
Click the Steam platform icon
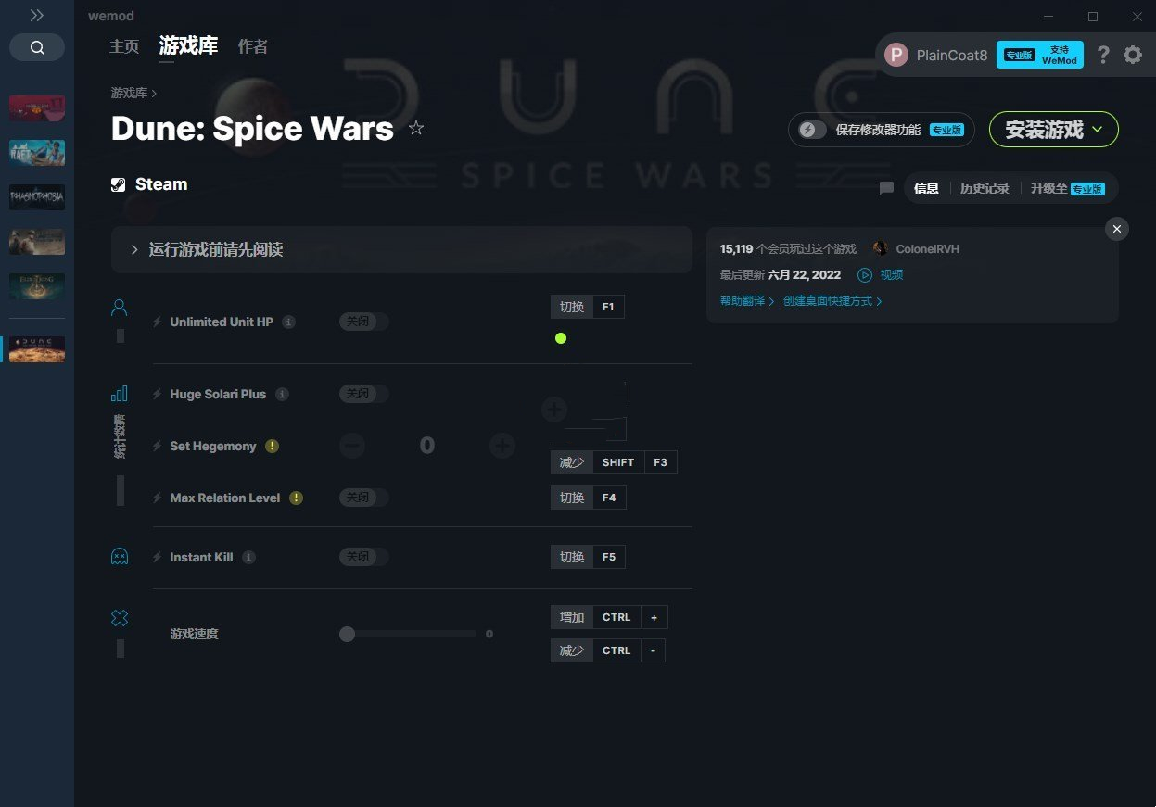tap(119, 184)
